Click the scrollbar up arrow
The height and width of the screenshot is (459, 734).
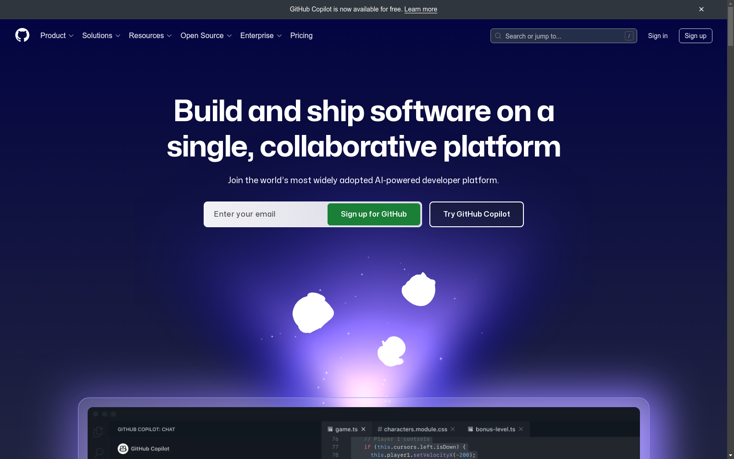tap(730, 3)
